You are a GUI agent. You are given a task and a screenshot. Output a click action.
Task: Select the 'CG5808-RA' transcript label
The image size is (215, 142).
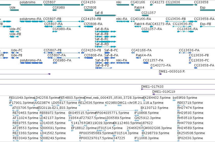[x=93, y=24]
